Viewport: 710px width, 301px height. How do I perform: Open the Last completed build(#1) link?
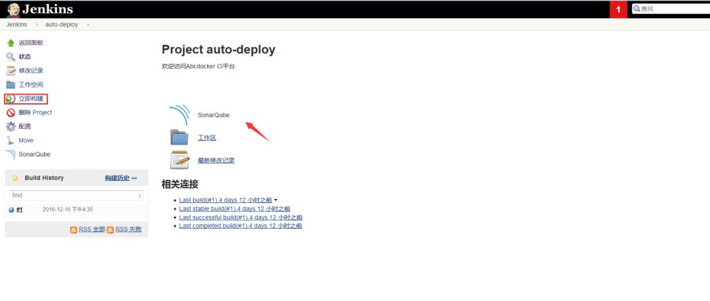(x=241, y=225)
